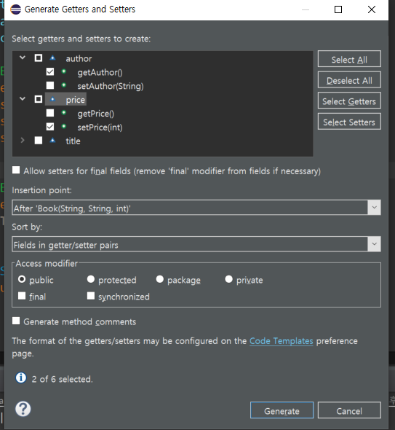Click the author field triangle icon
395x430 pixels.
click(x=52, y=58)
